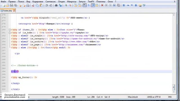
Task: Click the ANSI as UTF-8 encoding status
Action: point(154,97)
